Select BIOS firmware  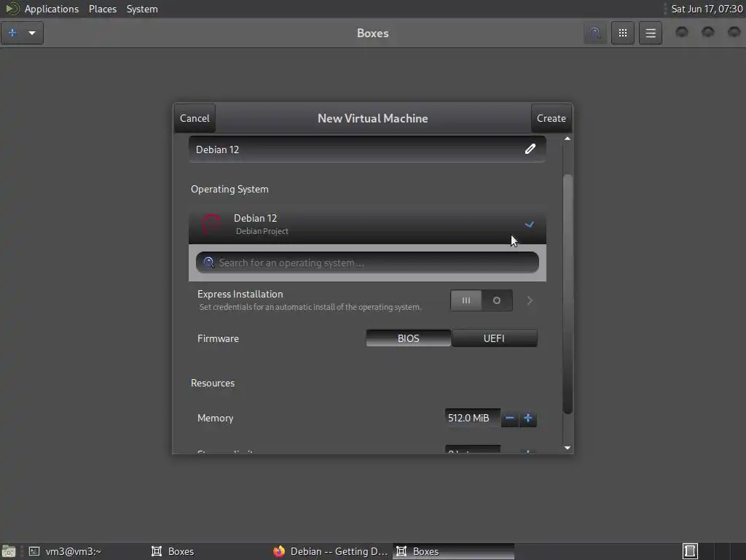click(408, 338)
